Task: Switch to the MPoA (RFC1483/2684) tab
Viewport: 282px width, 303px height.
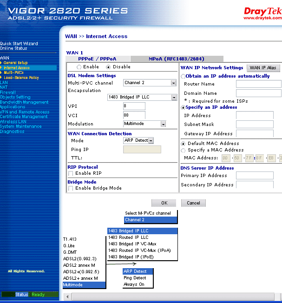Action: pyautogui.click(x=177, y=59)
